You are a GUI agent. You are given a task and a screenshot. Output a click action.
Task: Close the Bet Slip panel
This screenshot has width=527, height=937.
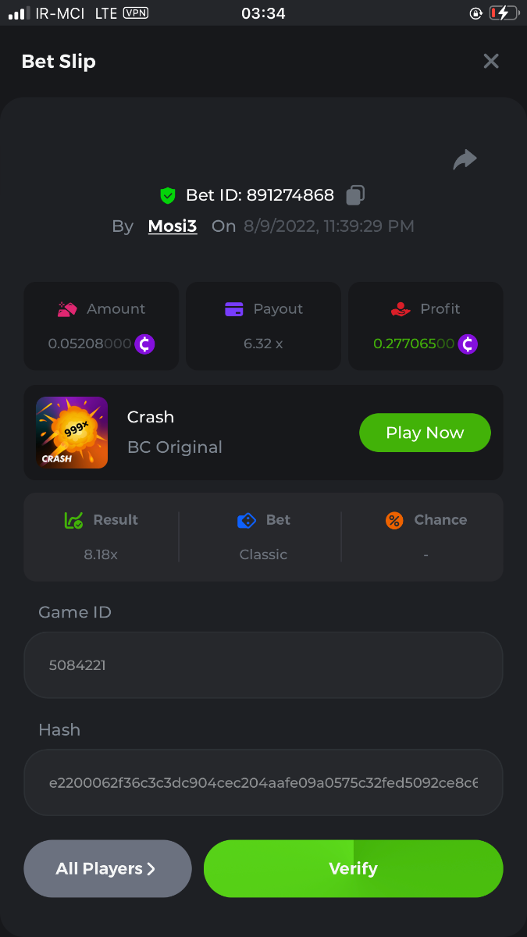coord(491,62)
